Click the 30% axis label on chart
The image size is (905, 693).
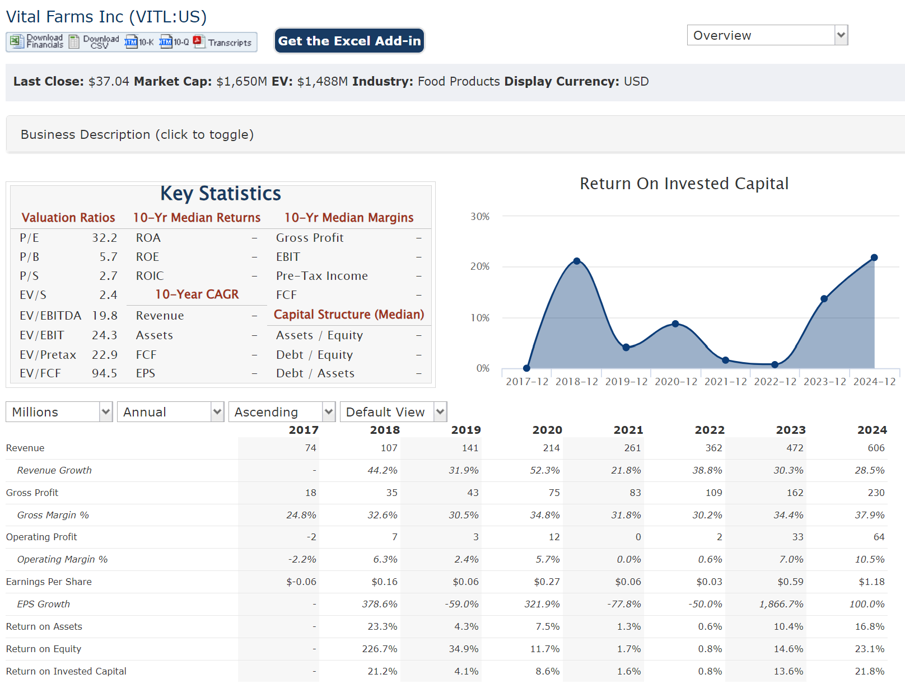[480, 217]
